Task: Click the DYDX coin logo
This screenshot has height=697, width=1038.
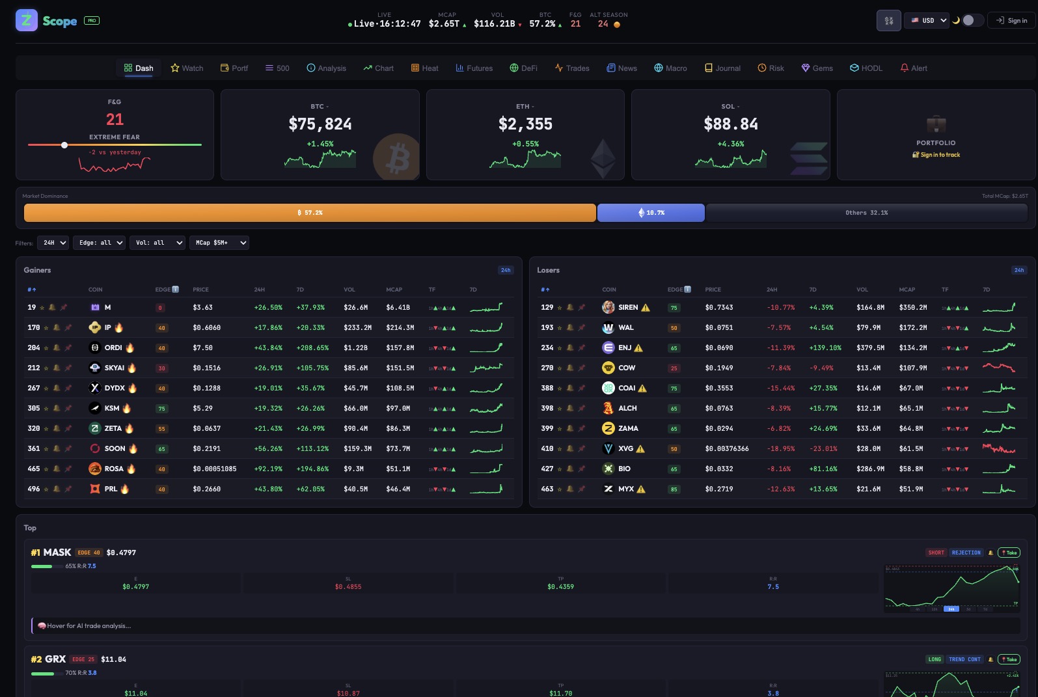Action: [x=94, y=388]
